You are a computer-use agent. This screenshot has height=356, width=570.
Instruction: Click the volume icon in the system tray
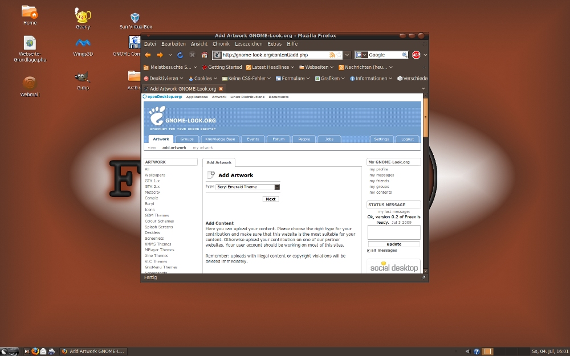pos(468,351)
